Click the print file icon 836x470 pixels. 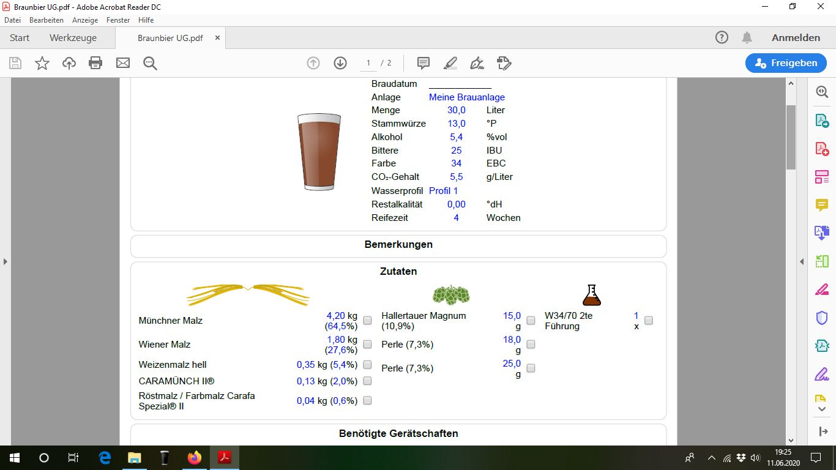tap(95, 63)
